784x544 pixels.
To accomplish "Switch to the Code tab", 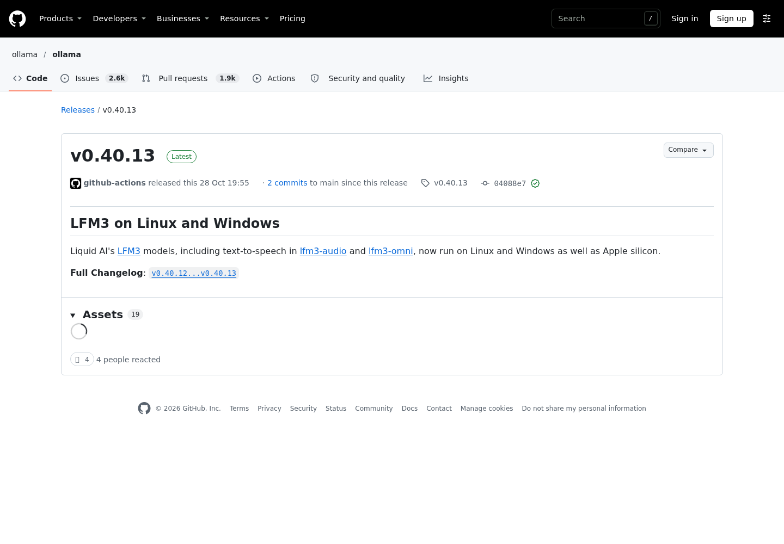I will (x=30, y=78).
